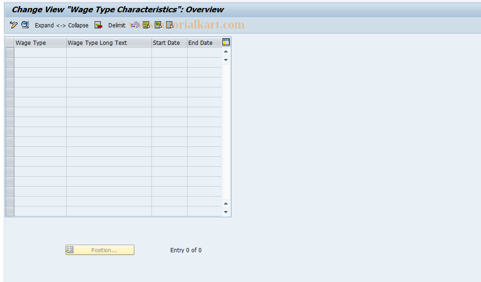Click the Delimit button
This screenshot has width=481, height=282.
coord(116,26)
